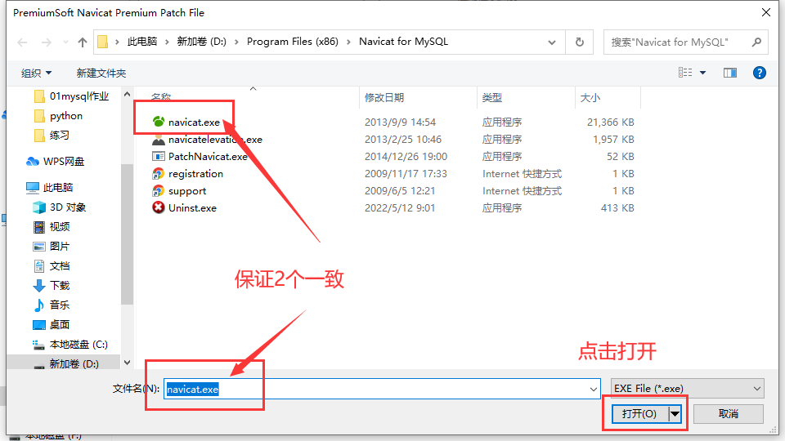Image resolution: width=785 pixels, height=441 pixels.
Task: Click the navicatelevation.exe file icon
Action: coord(158,139)
